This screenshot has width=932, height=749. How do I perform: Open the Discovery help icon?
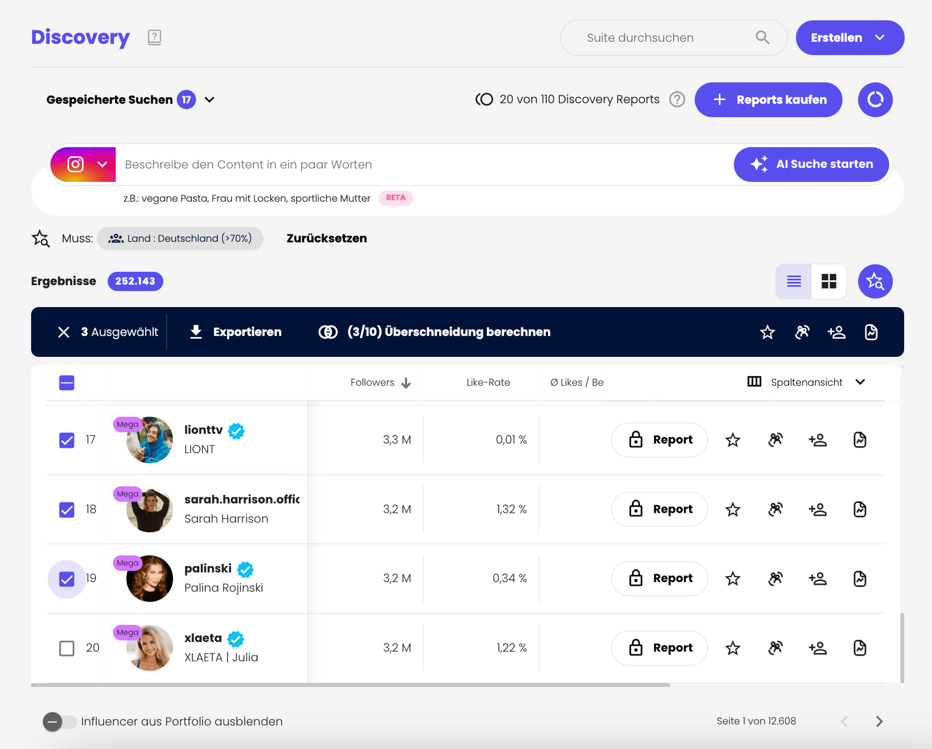point(154,37)
